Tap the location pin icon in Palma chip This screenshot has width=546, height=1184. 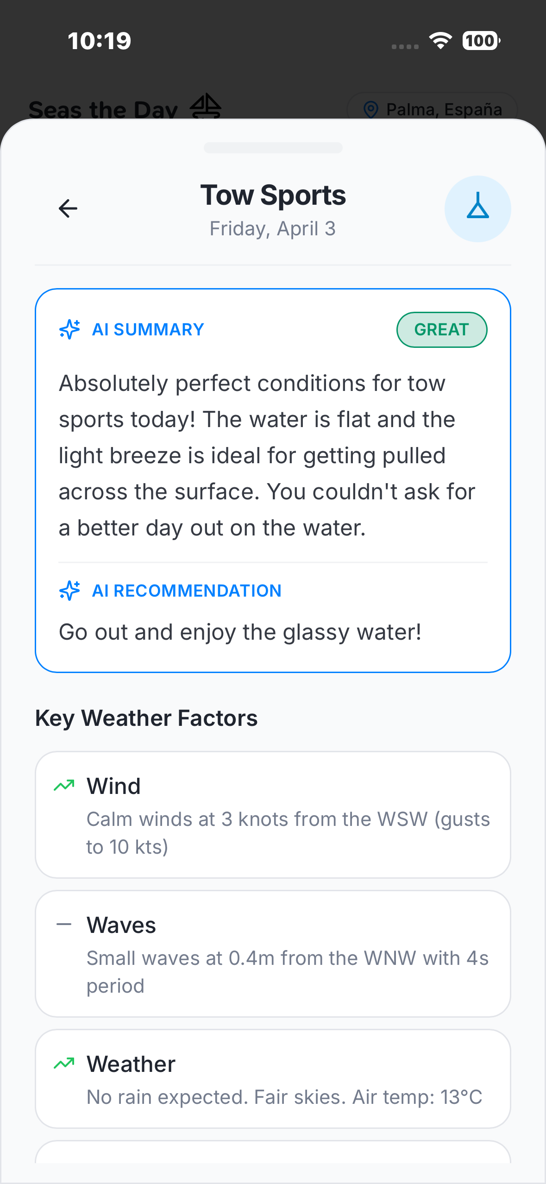coord(370,110)
